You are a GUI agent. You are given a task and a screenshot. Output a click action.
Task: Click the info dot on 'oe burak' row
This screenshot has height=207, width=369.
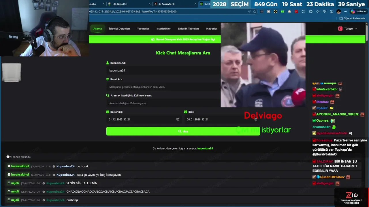click(x=54, y=166)
